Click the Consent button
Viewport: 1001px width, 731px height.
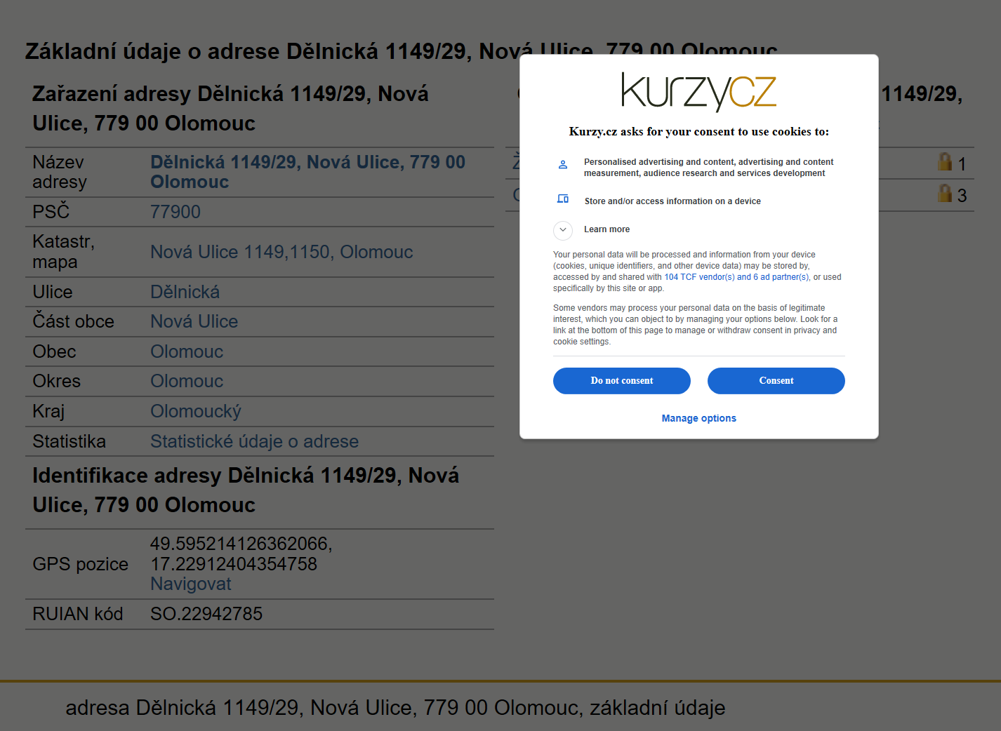(776, 381)
